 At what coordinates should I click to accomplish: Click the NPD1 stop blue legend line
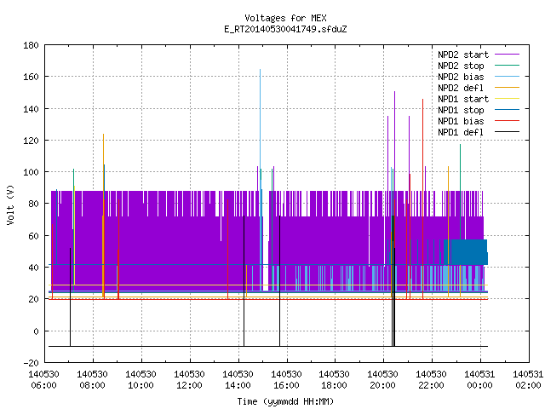507,110
